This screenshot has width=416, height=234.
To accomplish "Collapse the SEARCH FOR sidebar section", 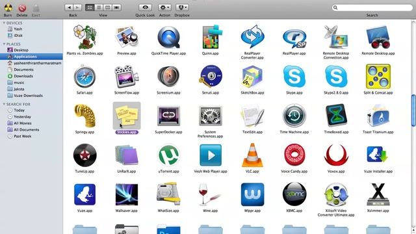I will (4, 104).
